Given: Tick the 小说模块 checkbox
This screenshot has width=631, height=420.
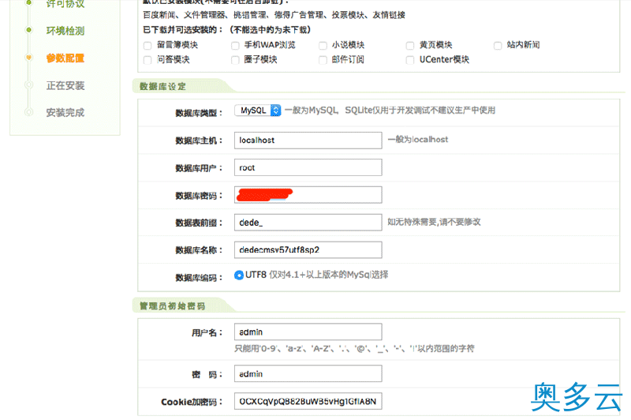Looking at the screenshot, I should 323,46.
